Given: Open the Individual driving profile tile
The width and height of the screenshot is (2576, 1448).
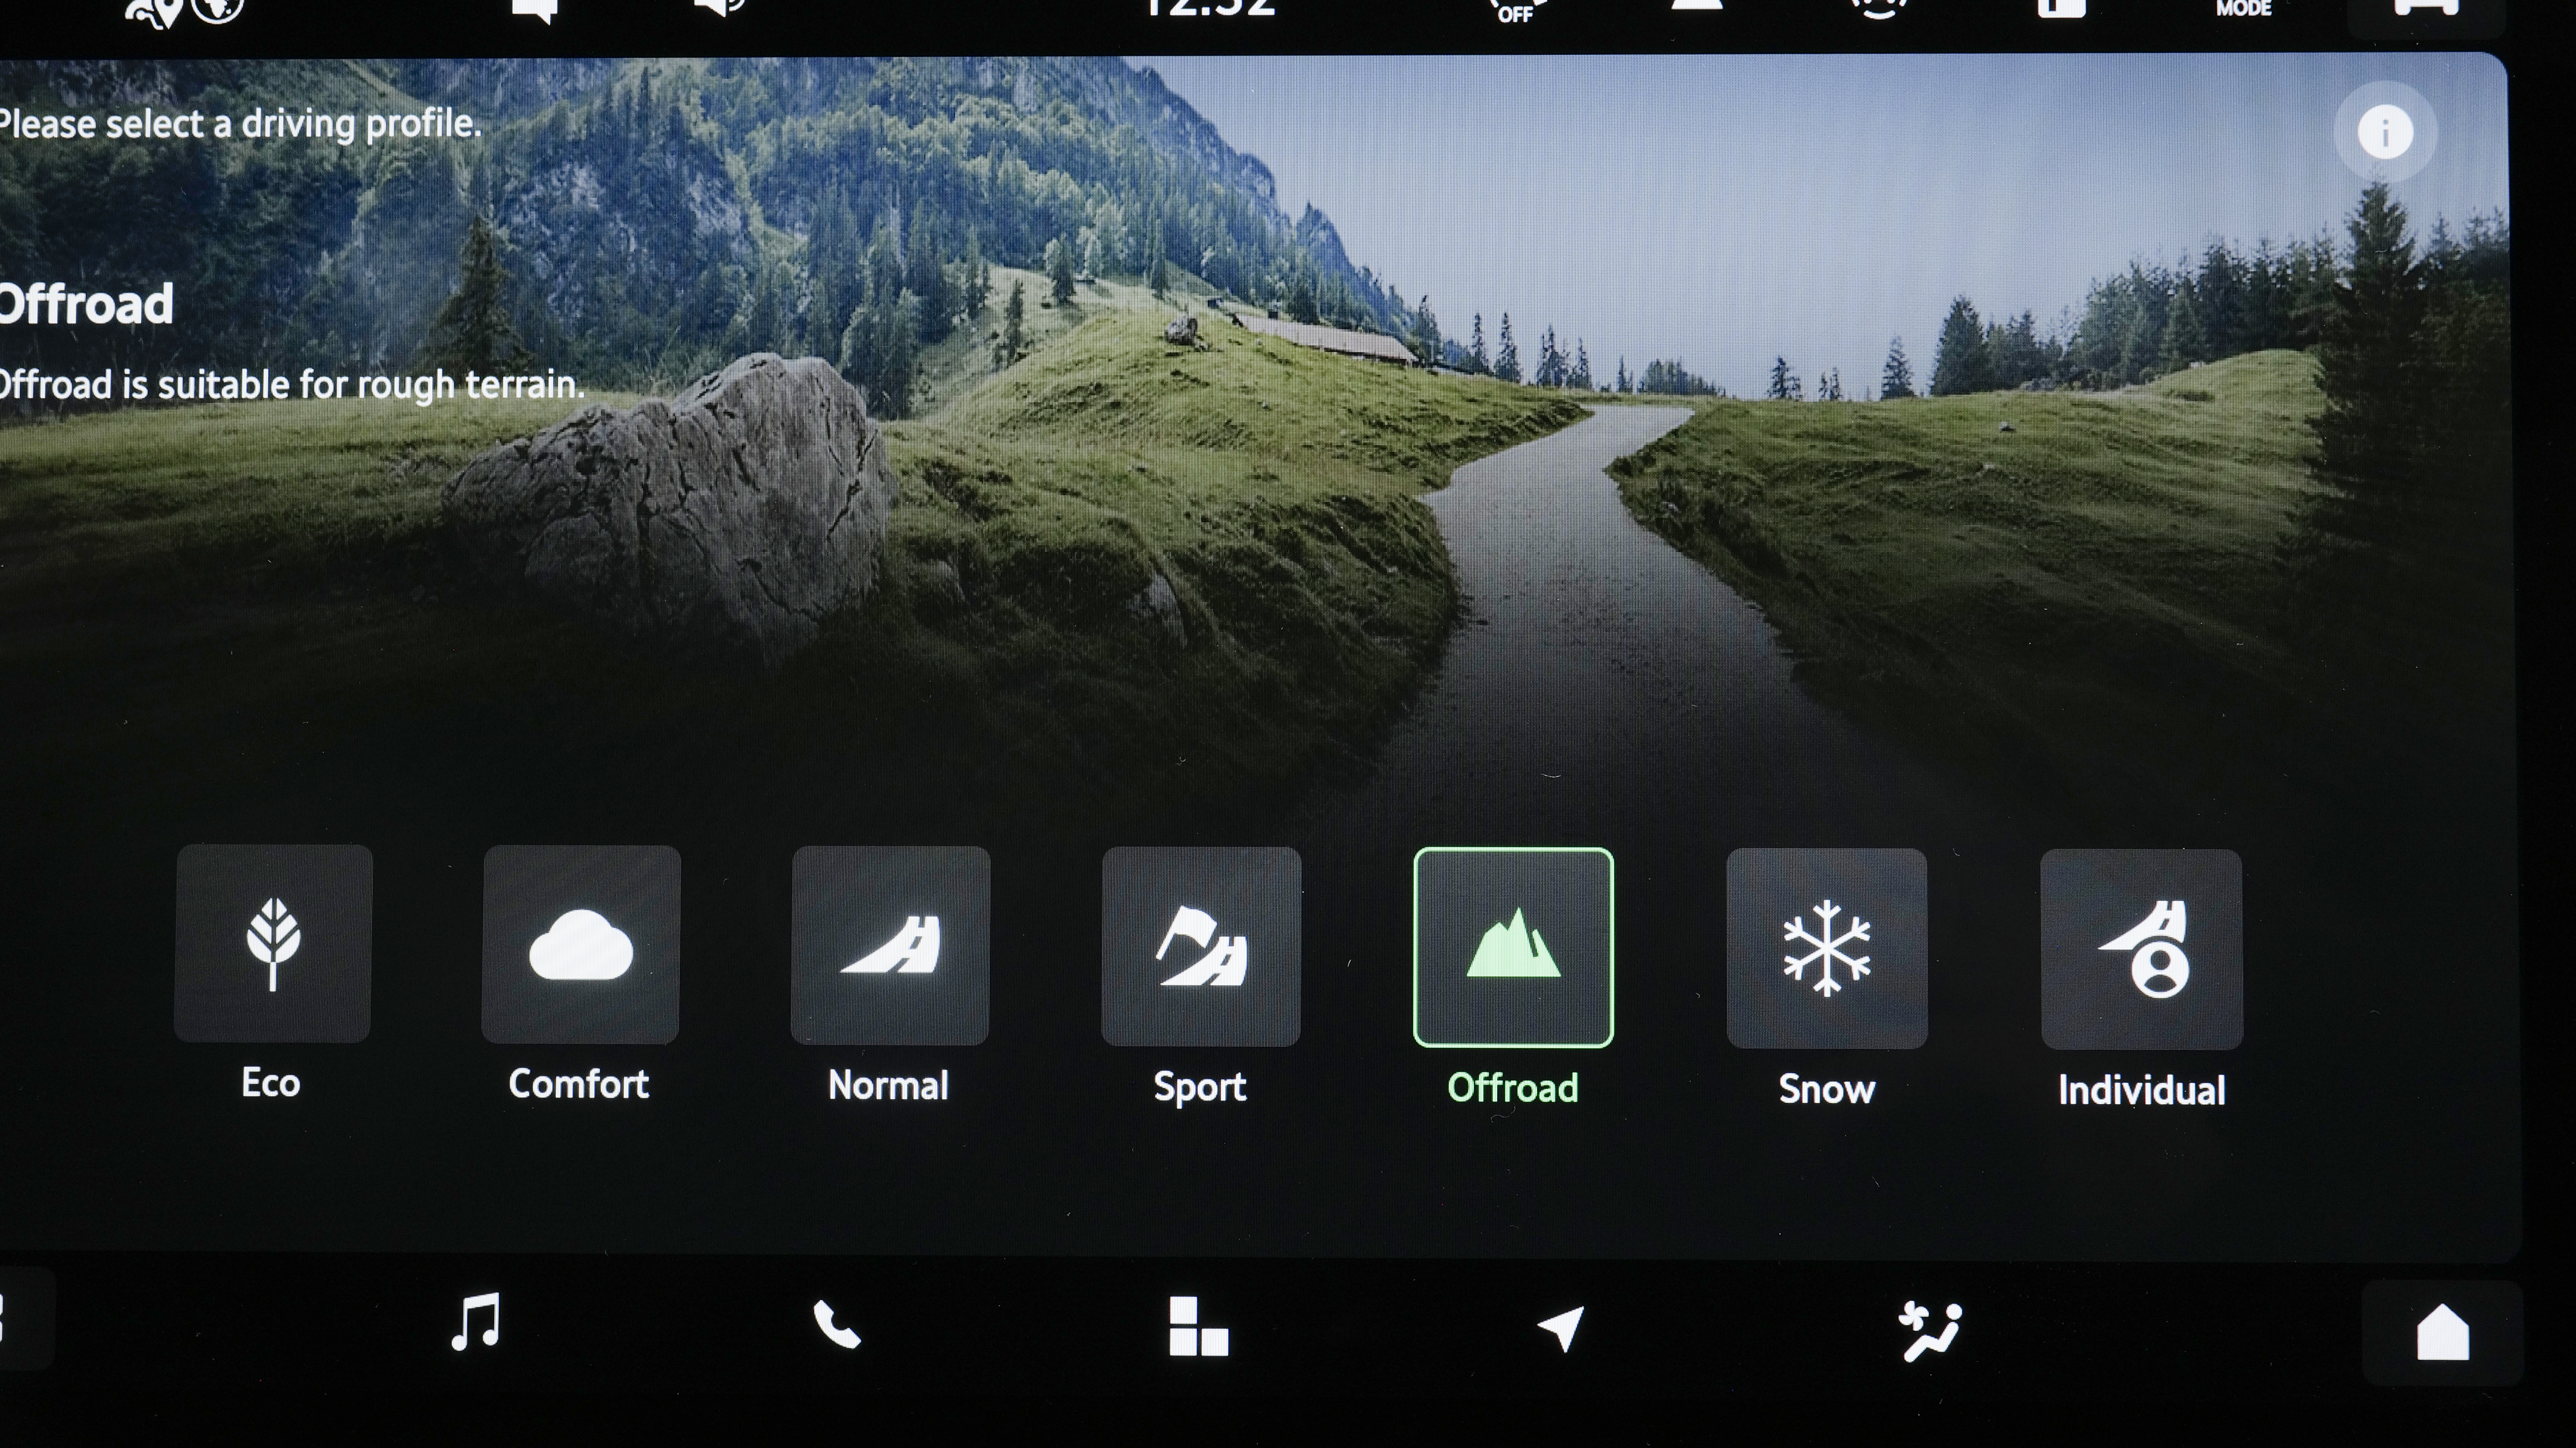Looking at the screenshot, I should 2141,949.
